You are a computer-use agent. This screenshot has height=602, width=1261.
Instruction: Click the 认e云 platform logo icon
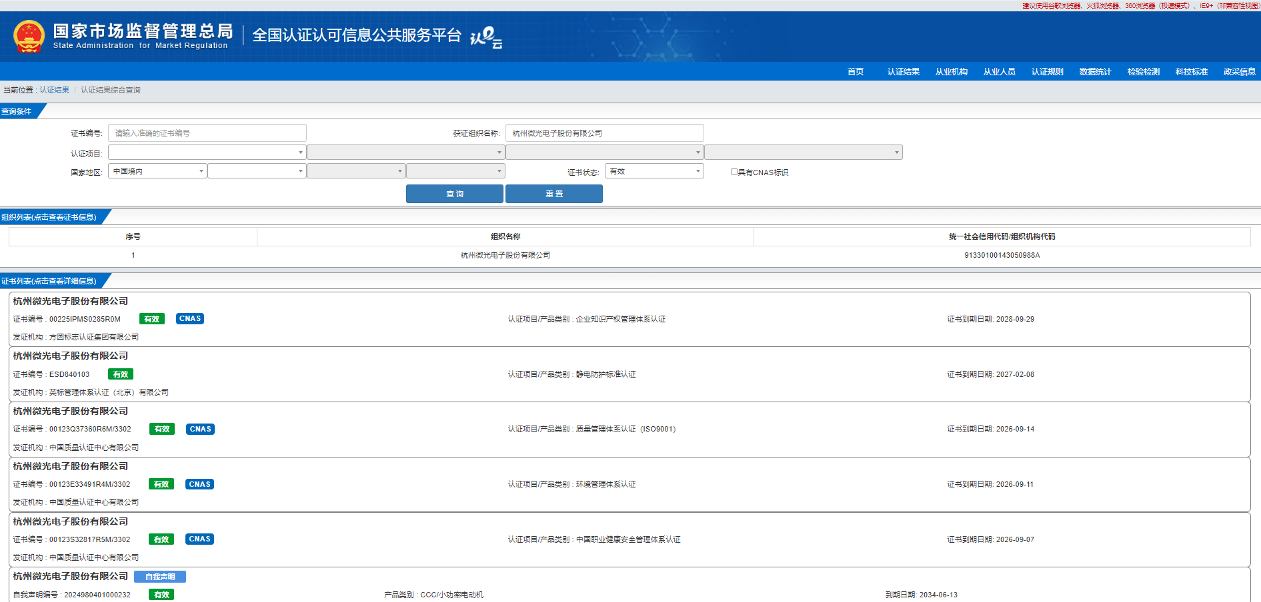(x=486, y=37)
